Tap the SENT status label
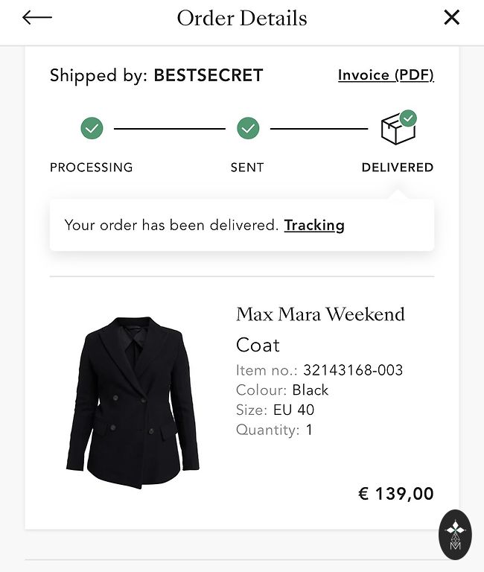 click(x=247, y=168)
